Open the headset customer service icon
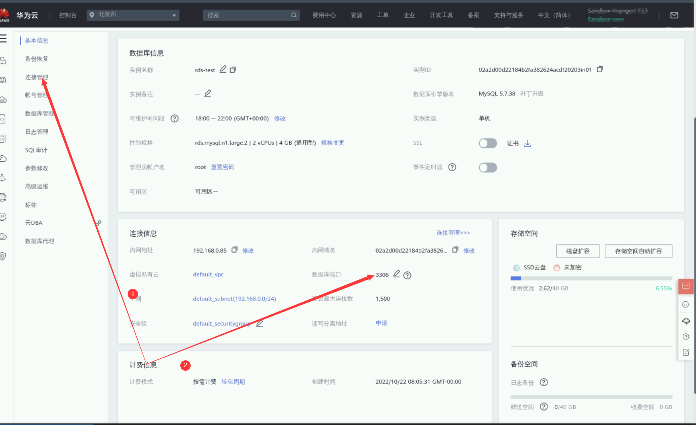Screen dimensions: 696x425 pos(686,321)
